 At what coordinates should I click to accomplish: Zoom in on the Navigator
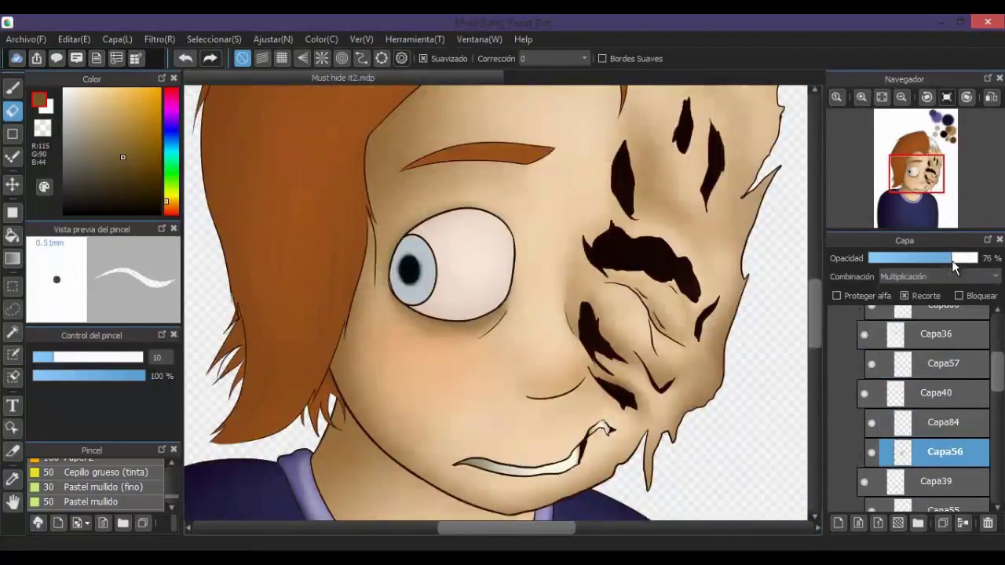[861, 97]
